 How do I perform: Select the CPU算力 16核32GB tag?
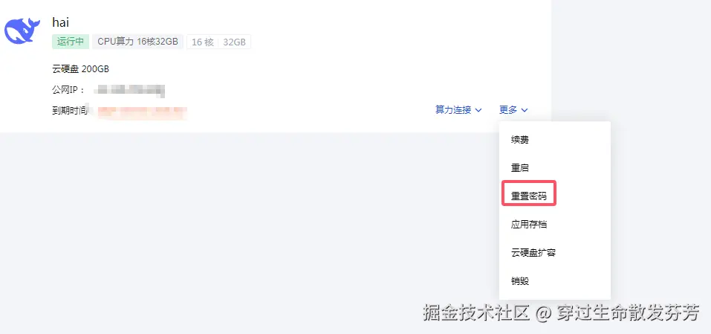coord(138,42)
